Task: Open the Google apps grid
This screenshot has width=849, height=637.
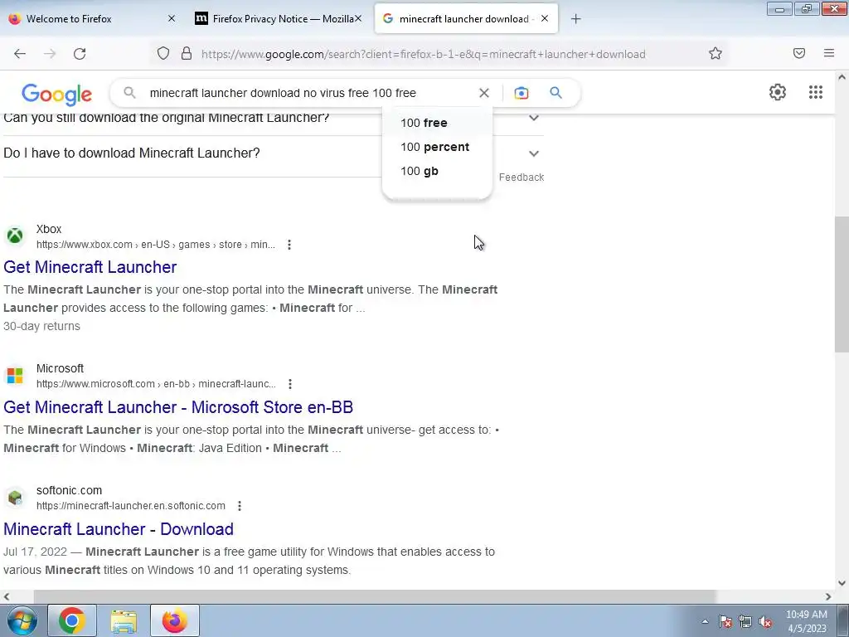Action: 816,92
